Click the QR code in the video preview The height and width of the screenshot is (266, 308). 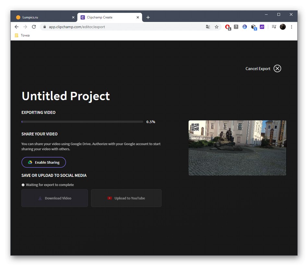point(195,127)
